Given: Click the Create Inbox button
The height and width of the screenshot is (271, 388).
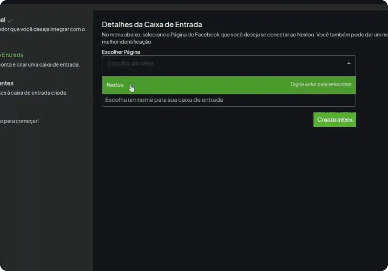Looking at the screenshot, I should pyautogui.click(x=334, y=119).
